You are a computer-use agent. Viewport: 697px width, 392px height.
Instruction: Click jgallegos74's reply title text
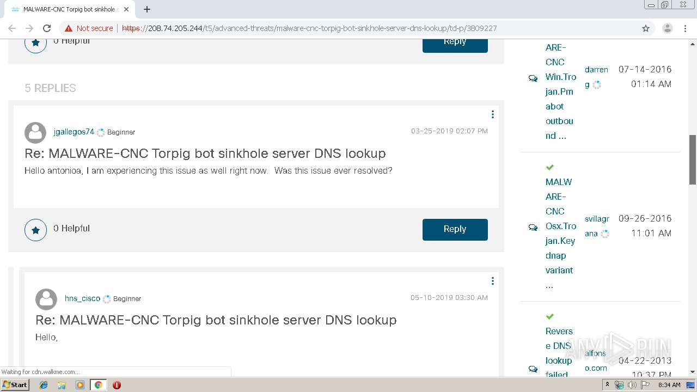click(205, 154)
